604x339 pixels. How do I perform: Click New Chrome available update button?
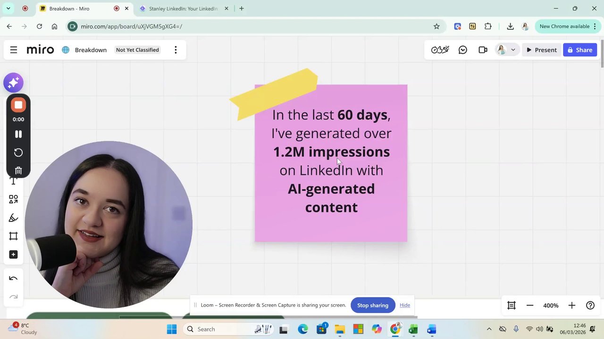[568, 26]
